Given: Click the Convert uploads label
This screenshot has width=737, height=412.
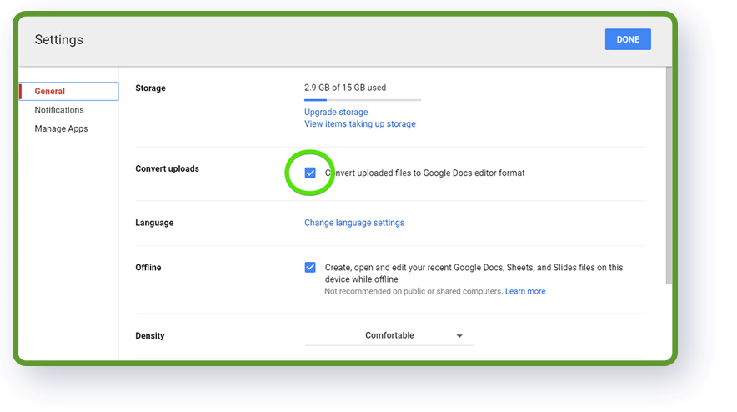Looking at the screenshot, I should click(167, 168).
